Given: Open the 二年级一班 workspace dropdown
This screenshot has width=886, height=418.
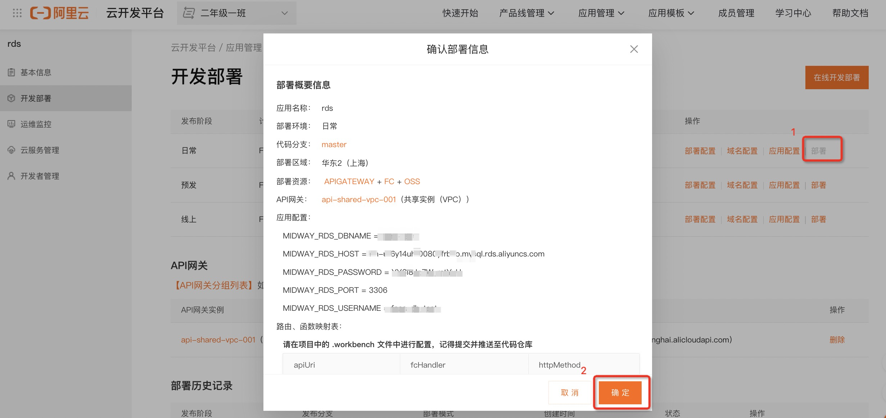Looking at the screenshot, I should click(x=237, y=13).
